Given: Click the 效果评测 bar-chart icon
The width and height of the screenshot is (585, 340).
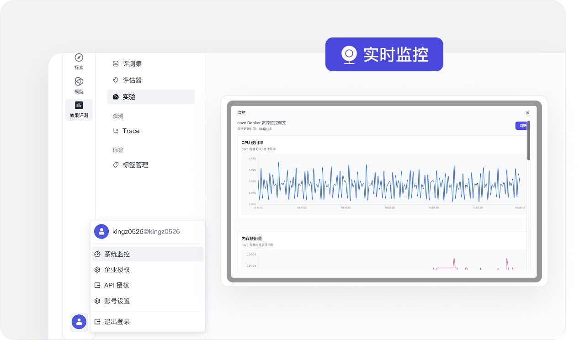Looking at the screenshot, I should click(x=79, y=106).
